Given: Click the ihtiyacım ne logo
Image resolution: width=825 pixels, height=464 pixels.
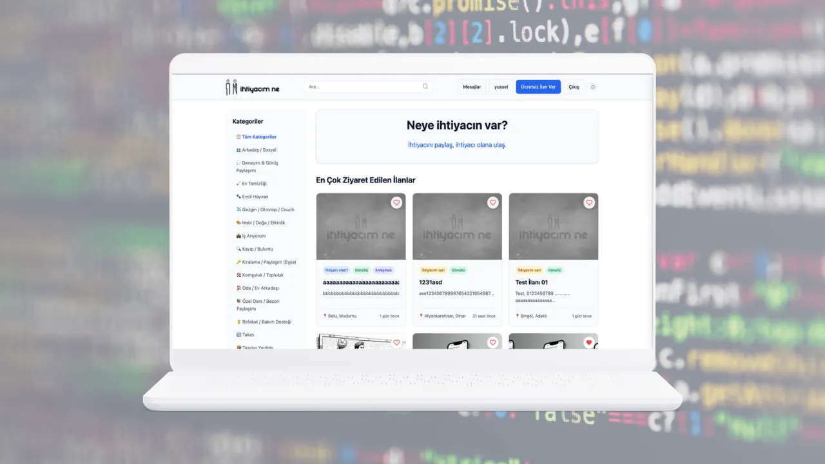Looking at the screenshot, I should coord(253,87).
